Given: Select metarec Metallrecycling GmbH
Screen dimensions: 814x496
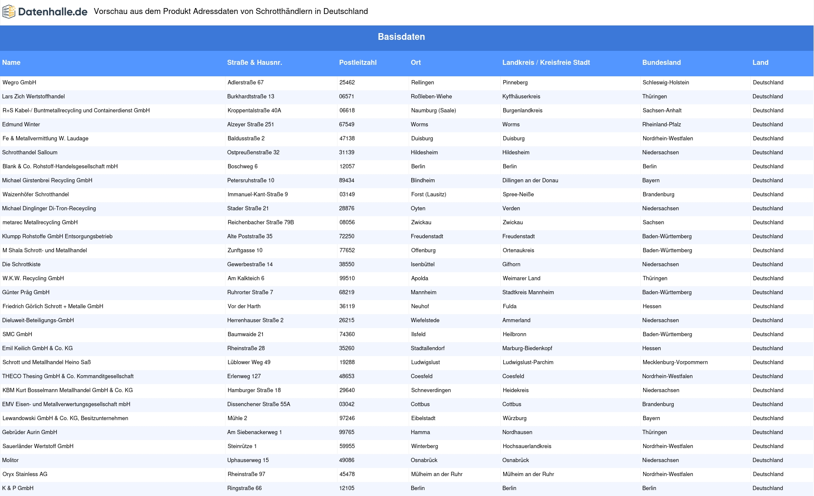Looking at the screenshot, I should [x=40, y=223].
